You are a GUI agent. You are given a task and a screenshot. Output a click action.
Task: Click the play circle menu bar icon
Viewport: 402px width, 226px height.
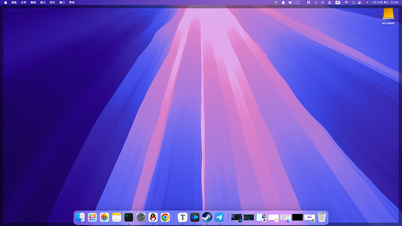tap(323, 2)
